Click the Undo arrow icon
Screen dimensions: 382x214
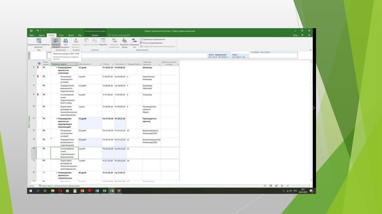pyautogui.click(x=38, y=31)
